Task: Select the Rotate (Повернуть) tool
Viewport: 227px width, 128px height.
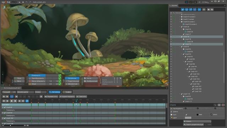Action: click(37, 75)
